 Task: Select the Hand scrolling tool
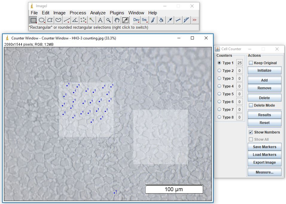click(x=117, y=20)
